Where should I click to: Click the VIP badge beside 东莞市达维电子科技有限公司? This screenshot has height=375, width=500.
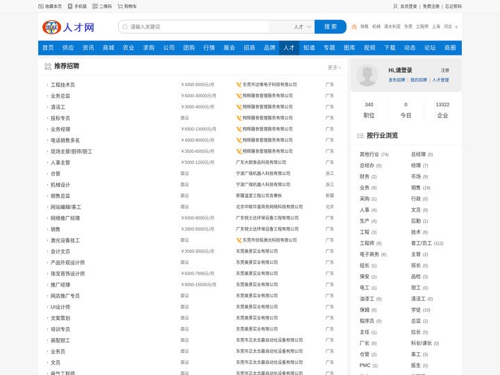point(238,85)
